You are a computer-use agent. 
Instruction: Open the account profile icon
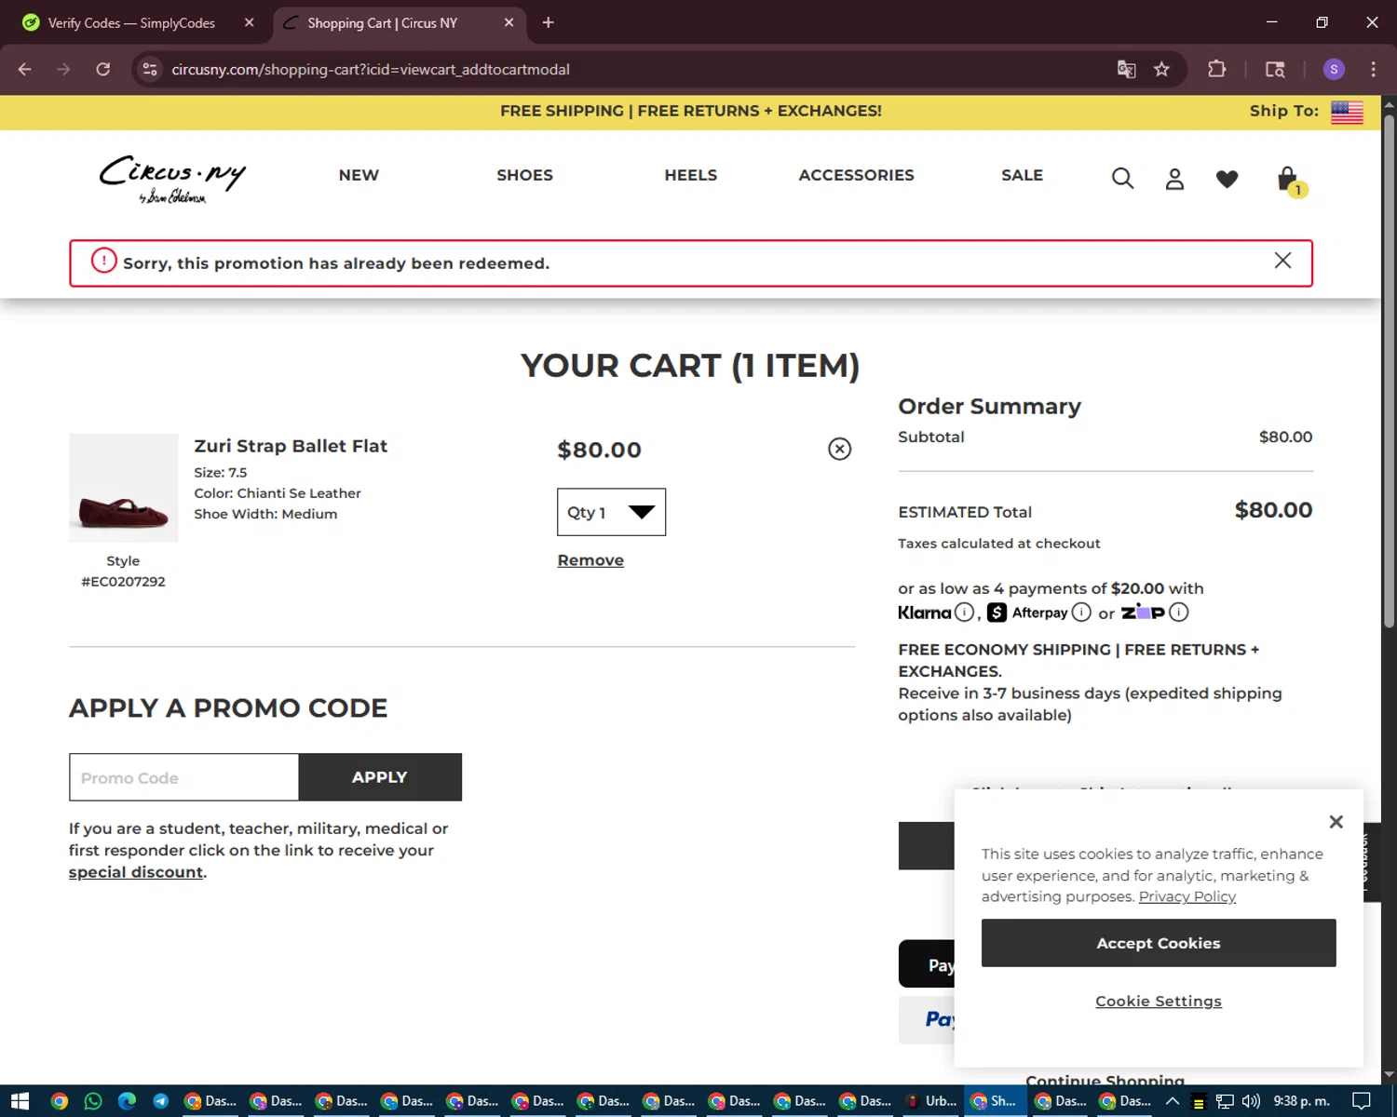(x=1174, y=179)
